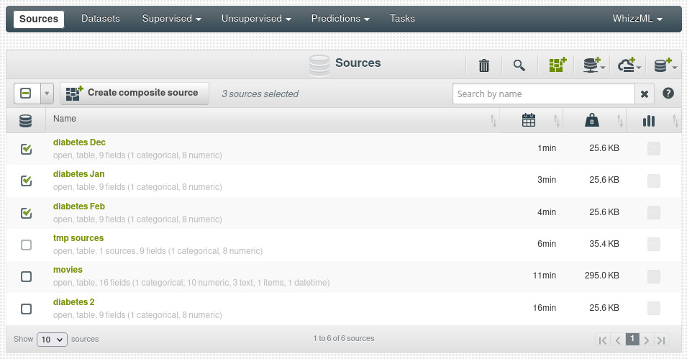This screenshot has height=359, width=687.
Task: Click the magnifying glass search icon
Action: pos(519,65)
